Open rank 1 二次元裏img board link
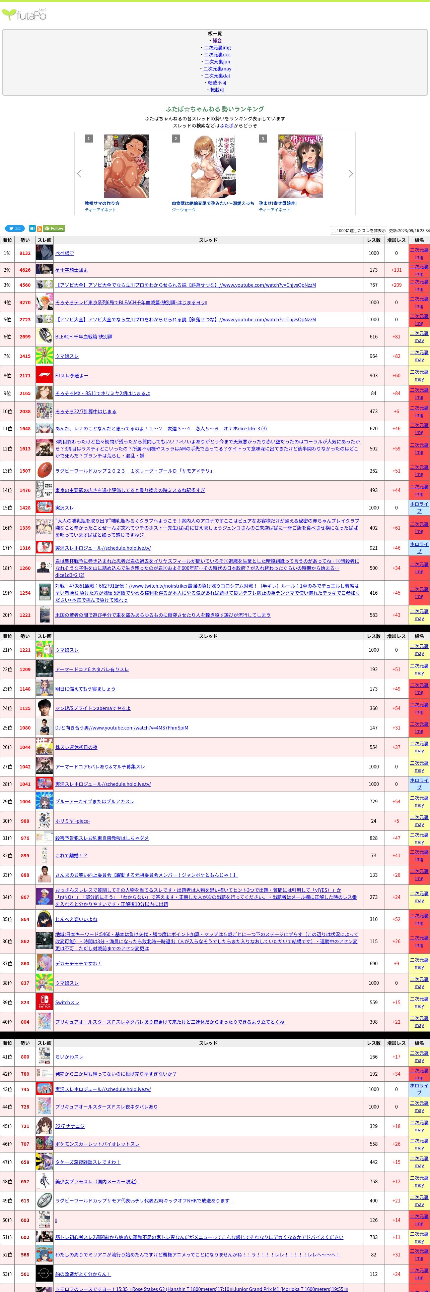 (419, 253)
